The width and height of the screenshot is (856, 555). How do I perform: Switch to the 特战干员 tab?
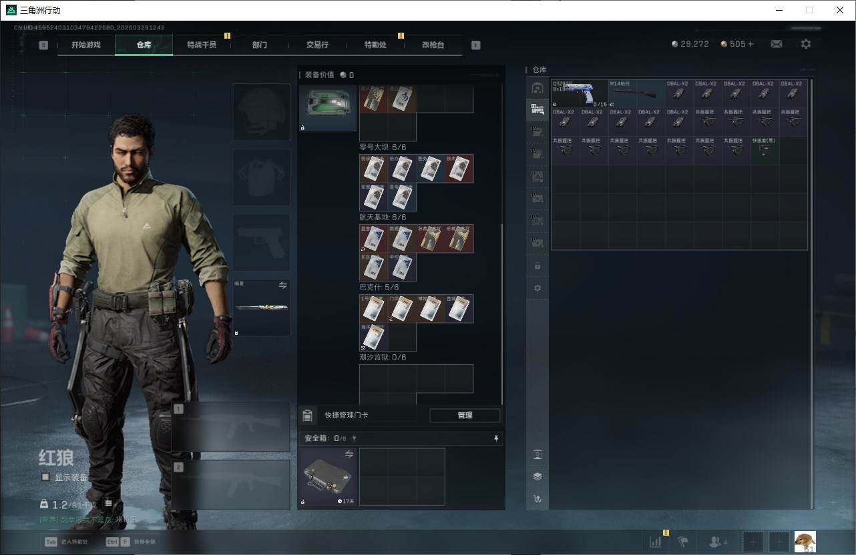click(202, 45)
